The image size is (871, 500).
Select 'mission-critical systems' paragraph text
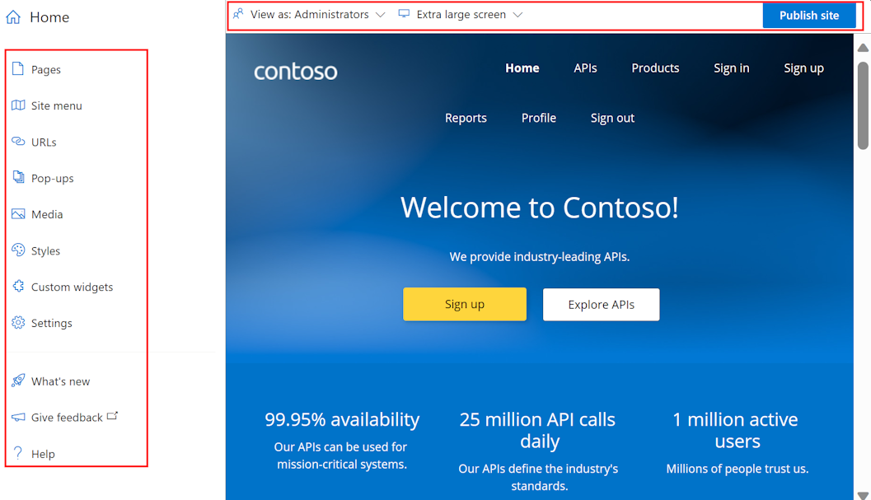(342, 456)
